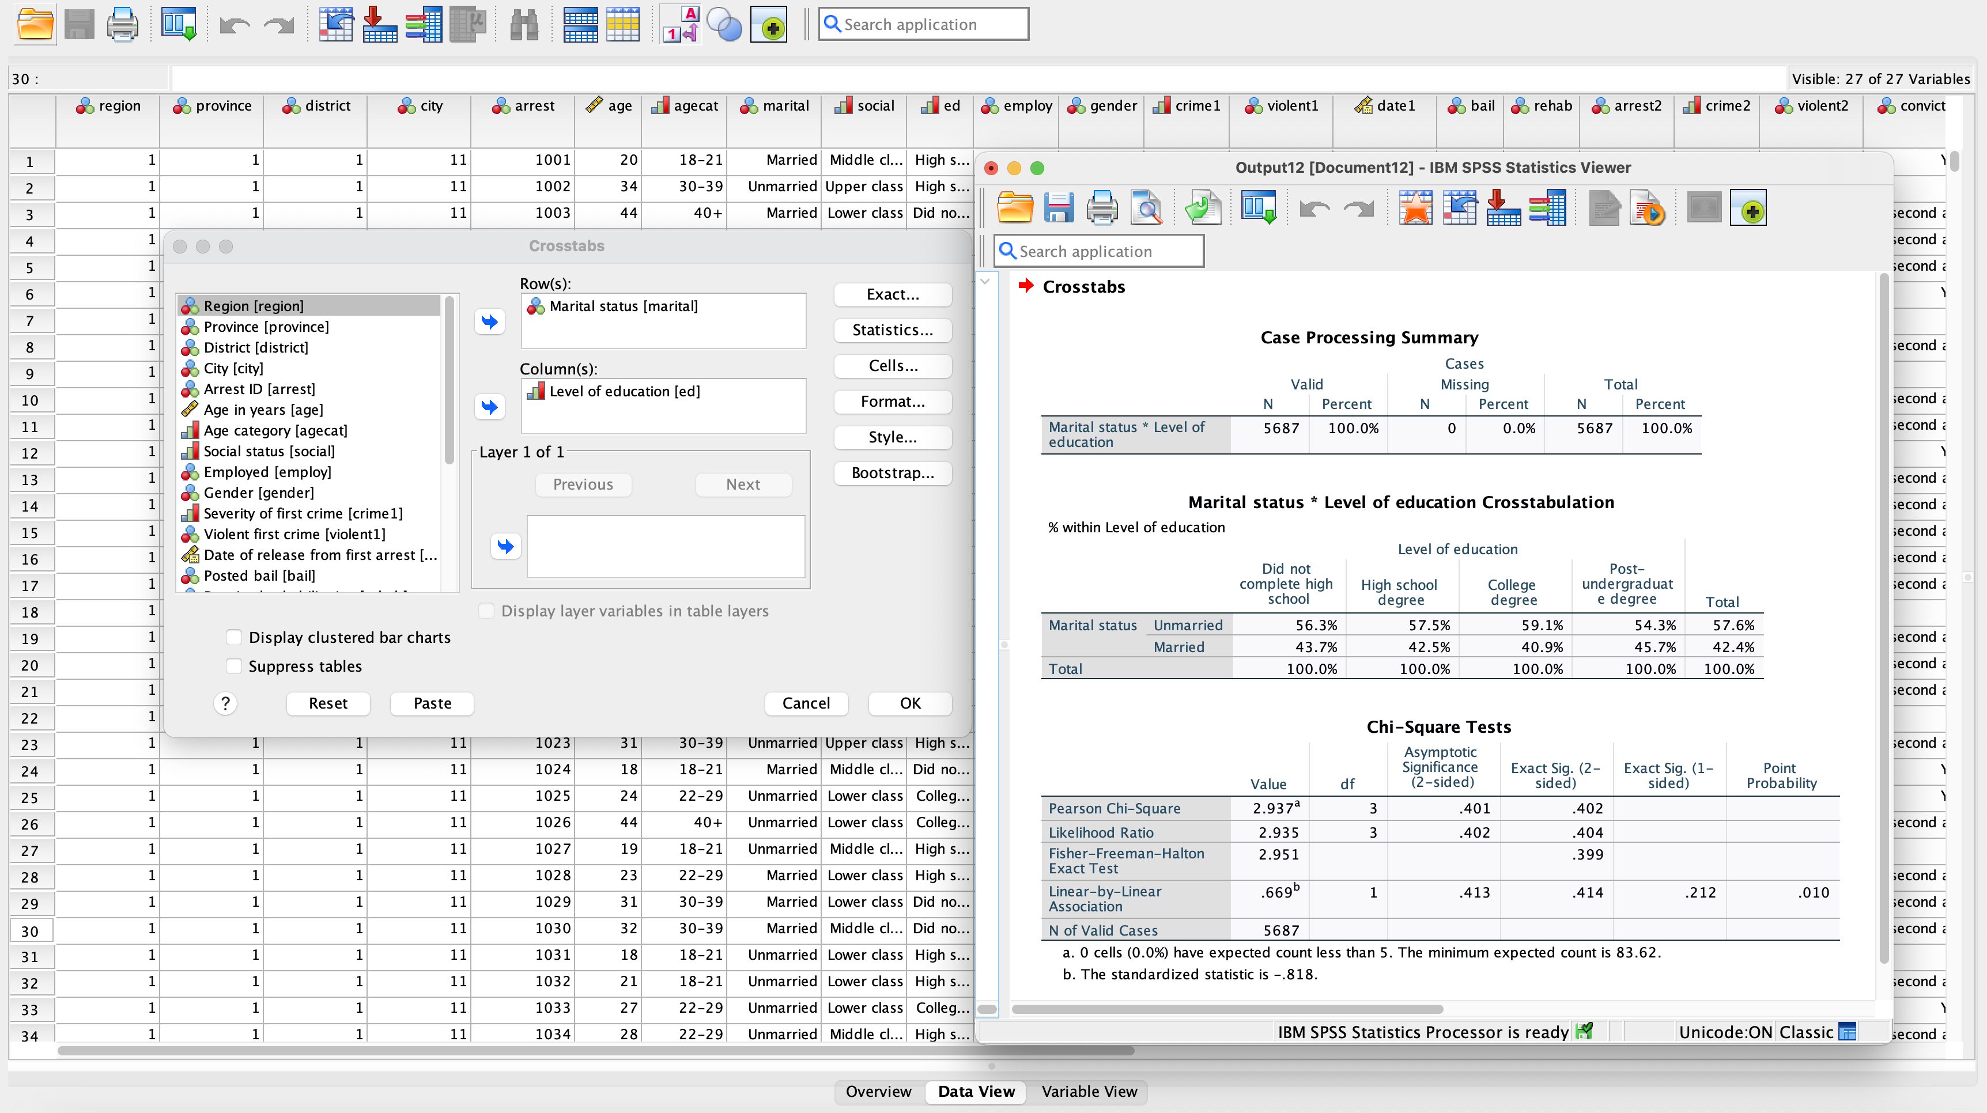Viewport: 1987px width, 1113px height.
Task: Check the Suppress tables option
Action: tap(235, 665)
